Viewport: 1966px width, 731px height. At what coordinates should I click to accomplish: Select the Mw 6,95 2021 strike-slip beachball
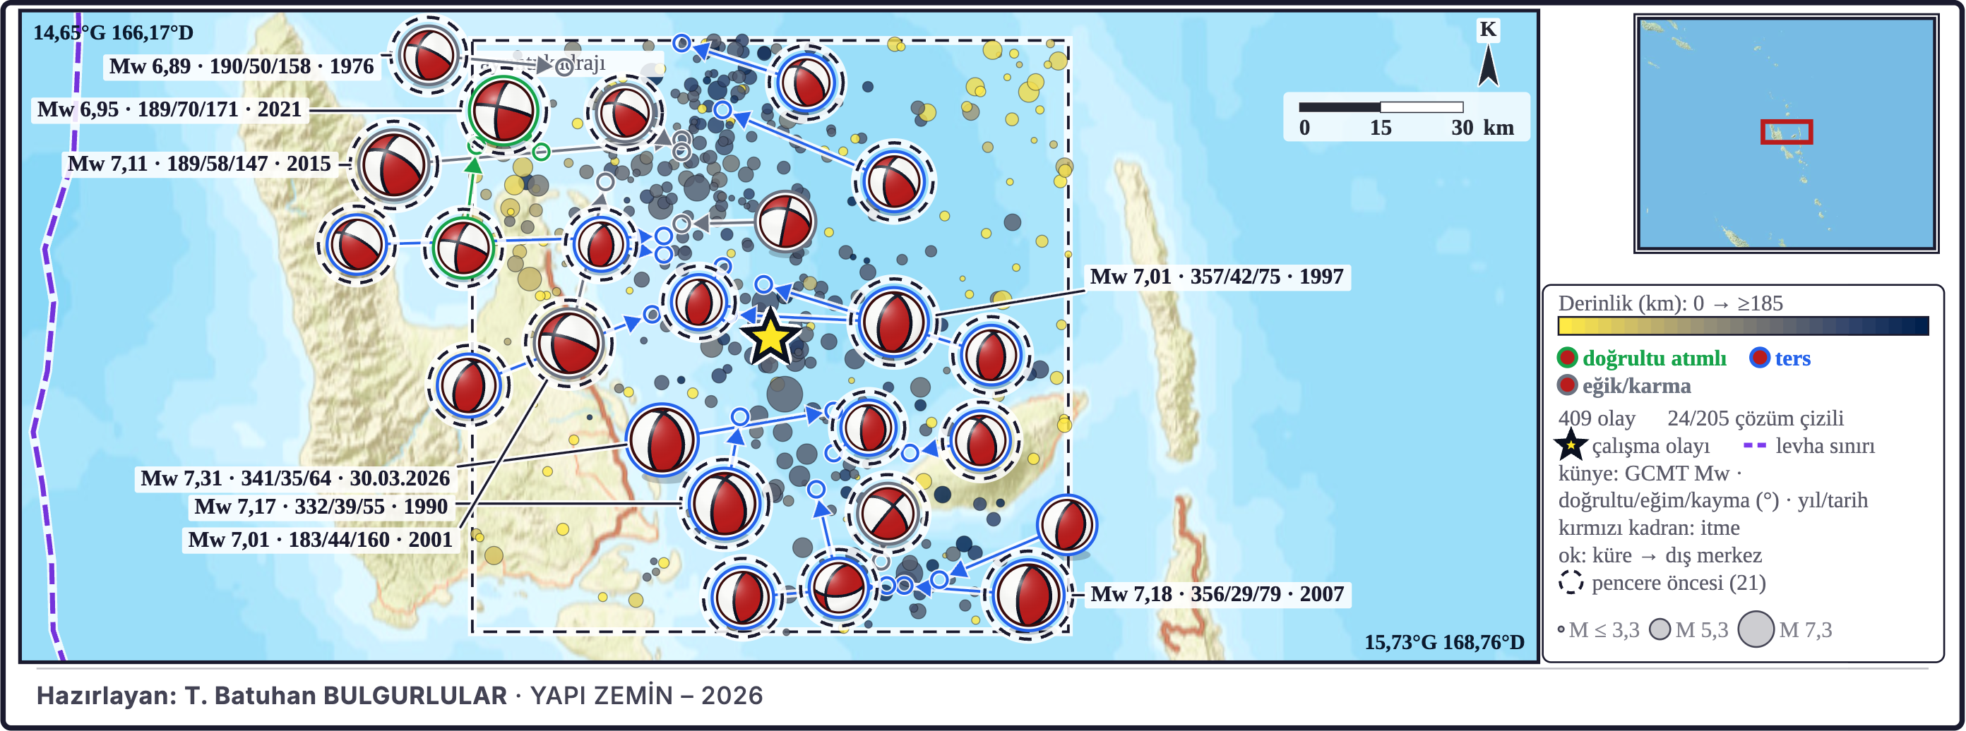(x=502, y=111)
